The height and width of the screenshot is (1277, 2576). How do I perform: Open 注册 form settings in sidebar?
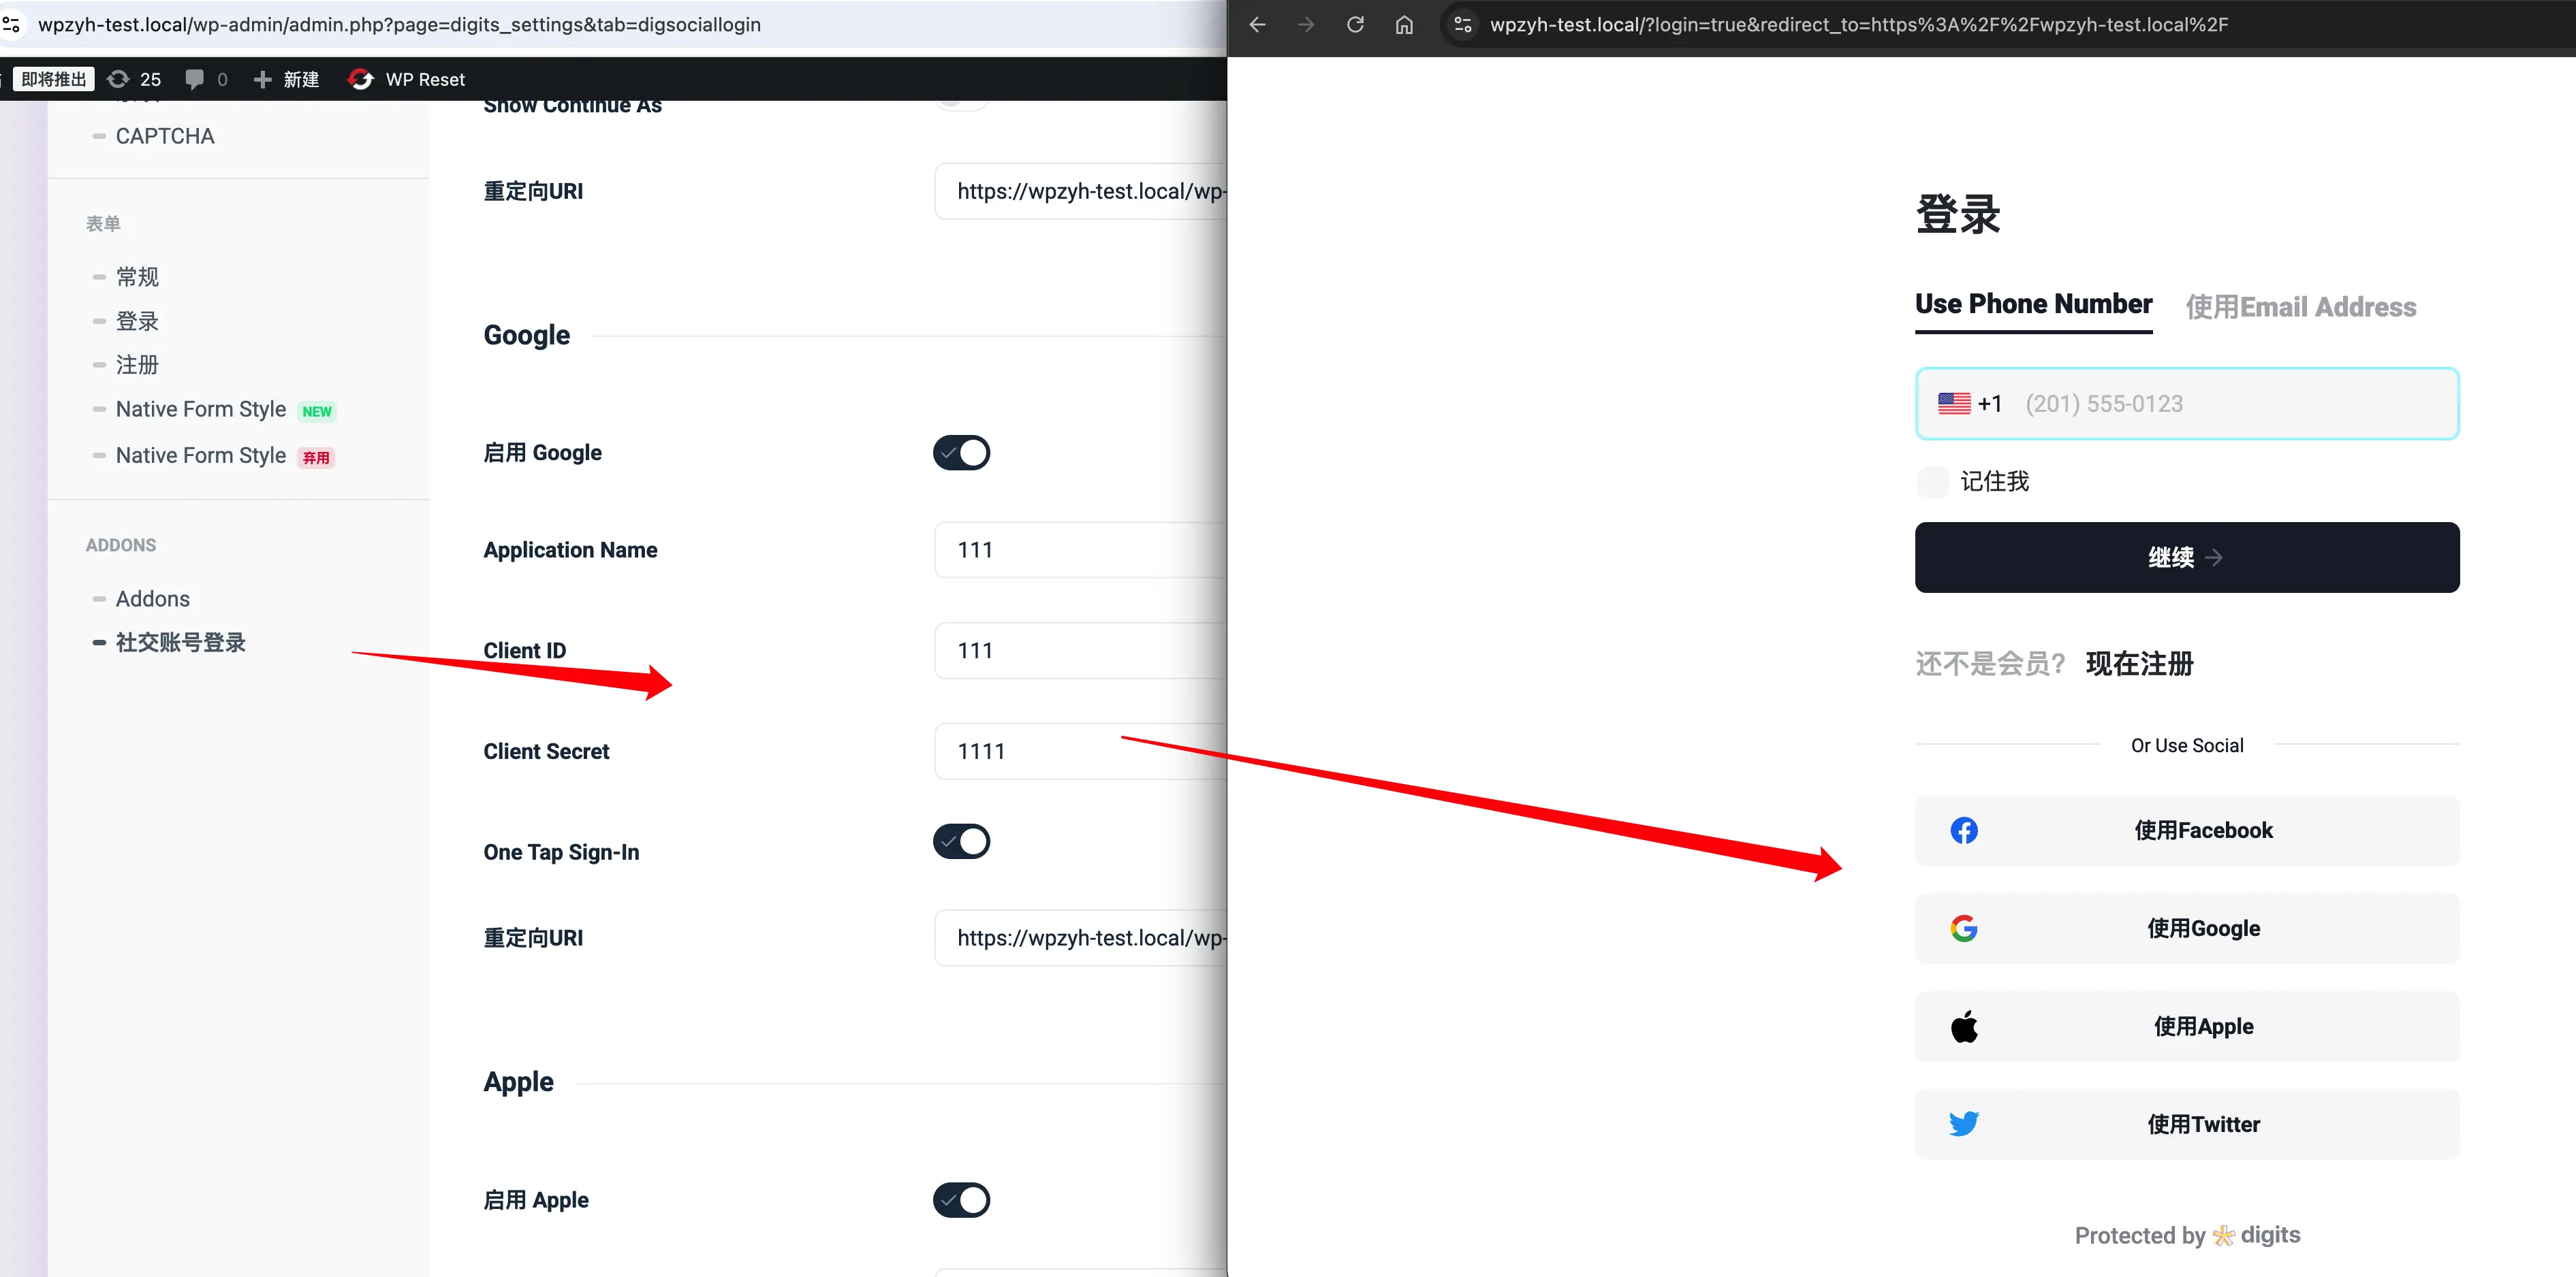[x=137, y=365]
